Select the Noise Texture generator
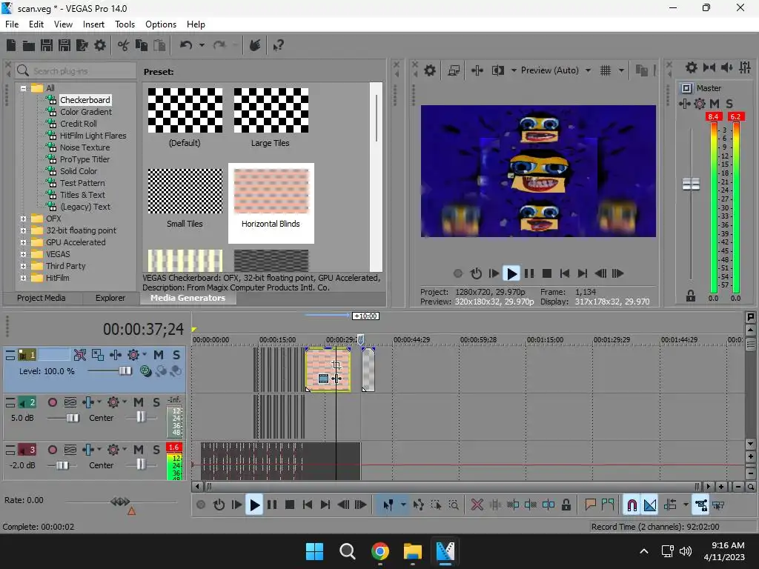 [x=84, y=147]
